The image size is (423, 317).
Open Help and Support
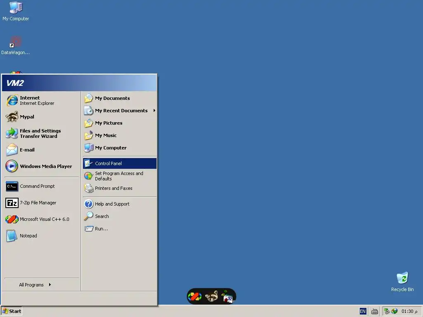(x=120, y=204)
